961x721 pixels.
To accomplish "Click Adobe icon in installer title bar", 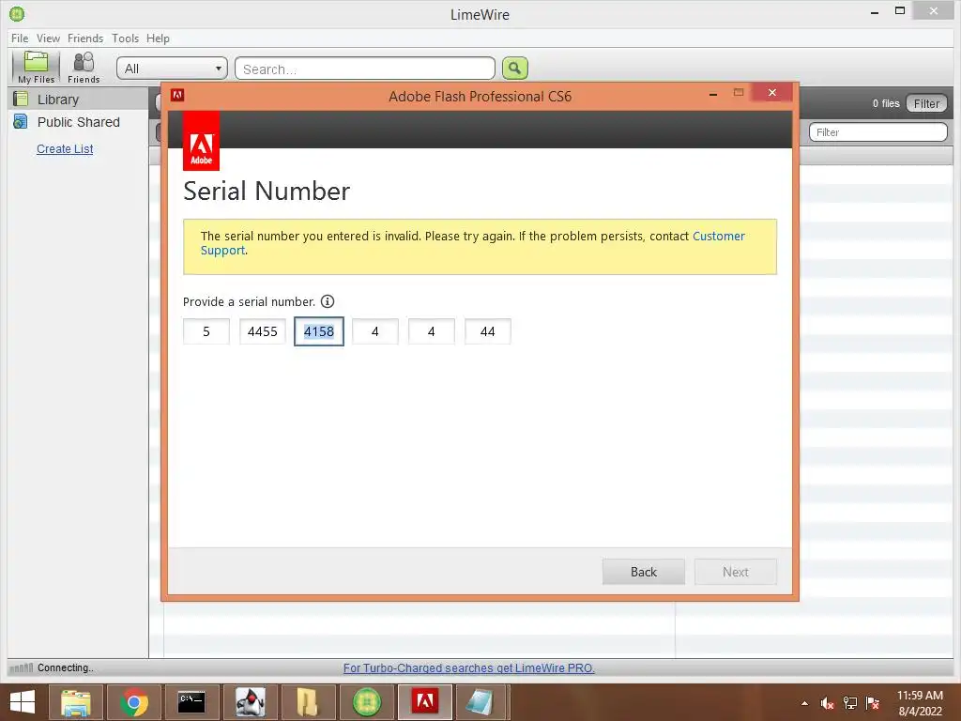I will point(177,95).
